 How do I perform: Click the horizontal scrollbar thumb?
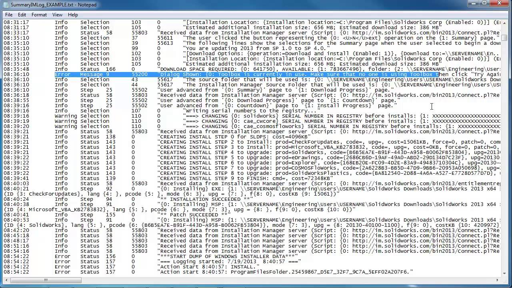45,280
